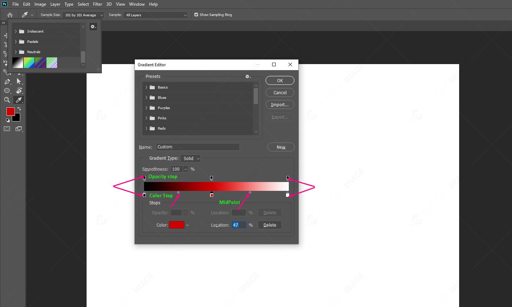The width and height of the screenshot is (512, 307).
Task: Click the red Color swatch under Stops
Action: [177, 225]
